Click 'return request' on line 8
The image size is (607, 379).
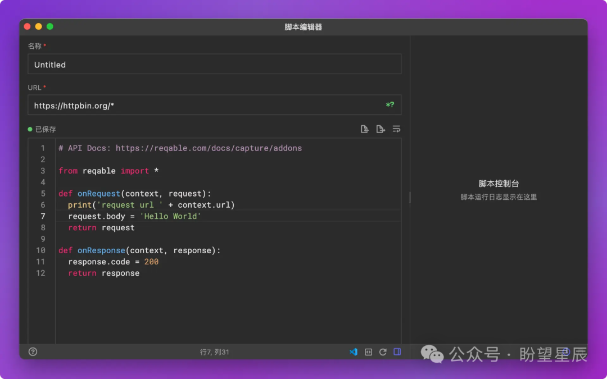pyautogui.click(x=101, y=228)
